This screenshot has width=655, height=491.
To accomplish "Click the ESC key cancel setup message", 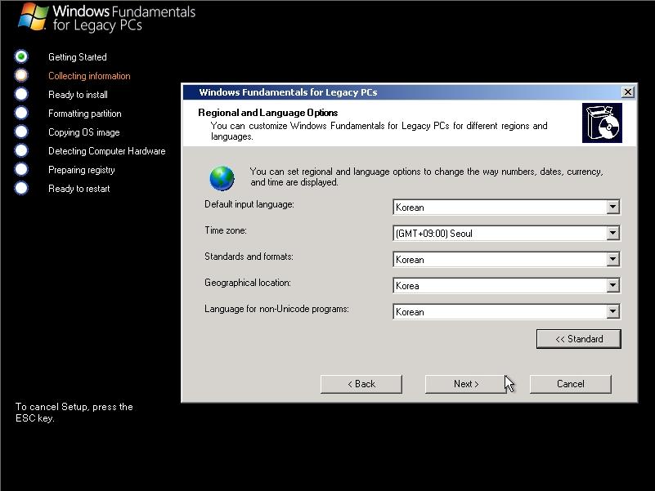I will click(x=74, y=413).
